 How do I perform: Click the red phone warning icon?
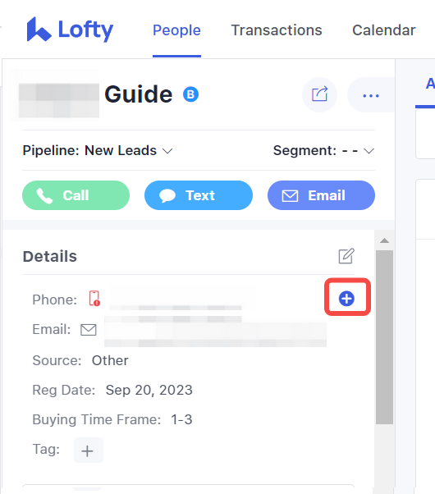click(x=94, y=299)
